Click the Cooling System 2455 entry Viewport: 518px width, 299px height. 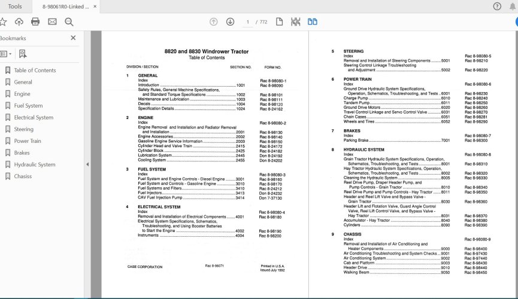pyautogui.click(x=191, y=160)
